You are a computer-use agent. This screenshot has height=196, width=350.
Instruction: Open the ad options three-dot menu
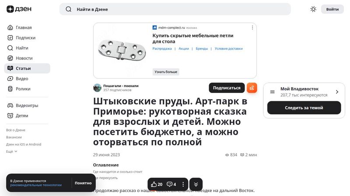tap(252, 28)
